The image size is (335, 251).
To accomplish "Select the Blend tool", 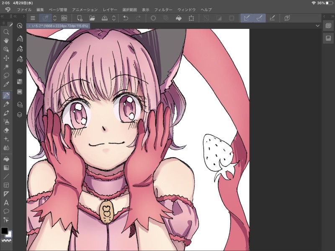I will coord(6,148).
